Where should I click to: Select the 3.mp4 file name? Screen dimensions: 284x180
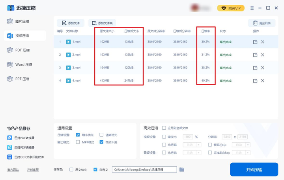[x=77, y=68]
